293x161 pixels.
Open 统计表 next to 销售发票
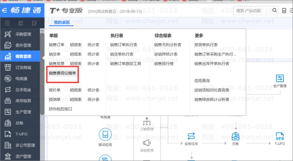tap(93, 64)
